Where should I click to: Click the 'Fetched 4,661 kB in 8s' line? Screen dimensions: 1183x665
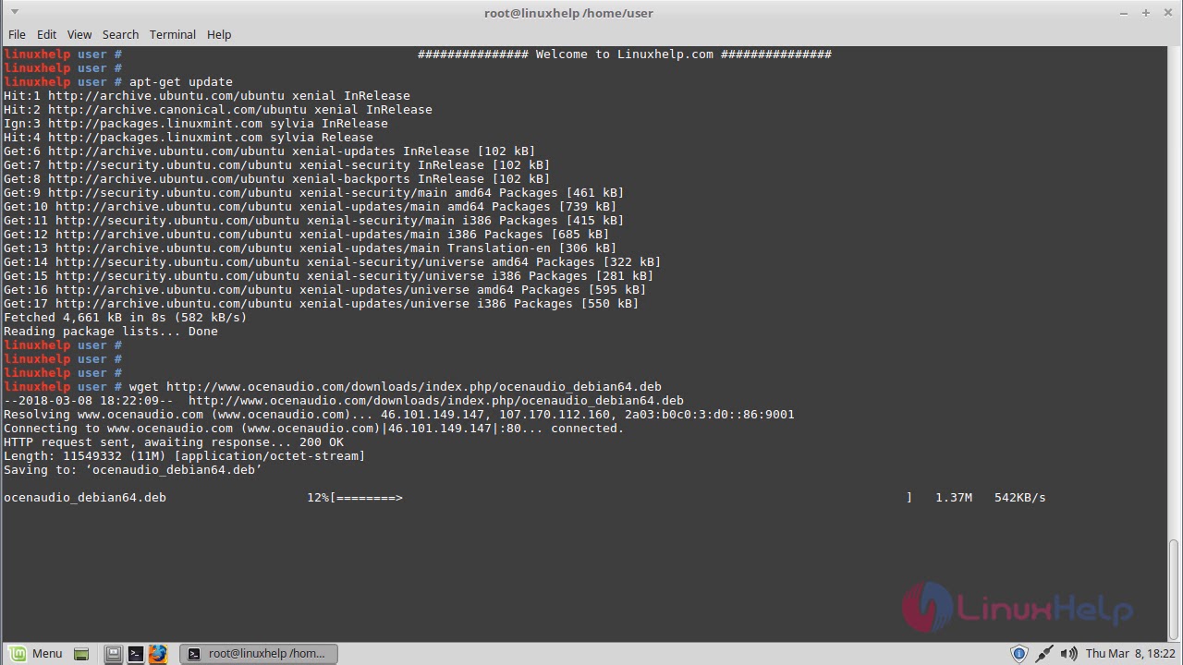[126, 318]
